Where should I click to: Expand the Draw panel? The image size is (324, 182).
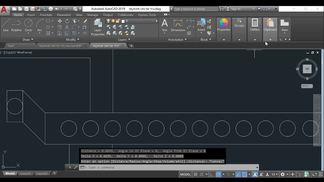click(28, 39)
